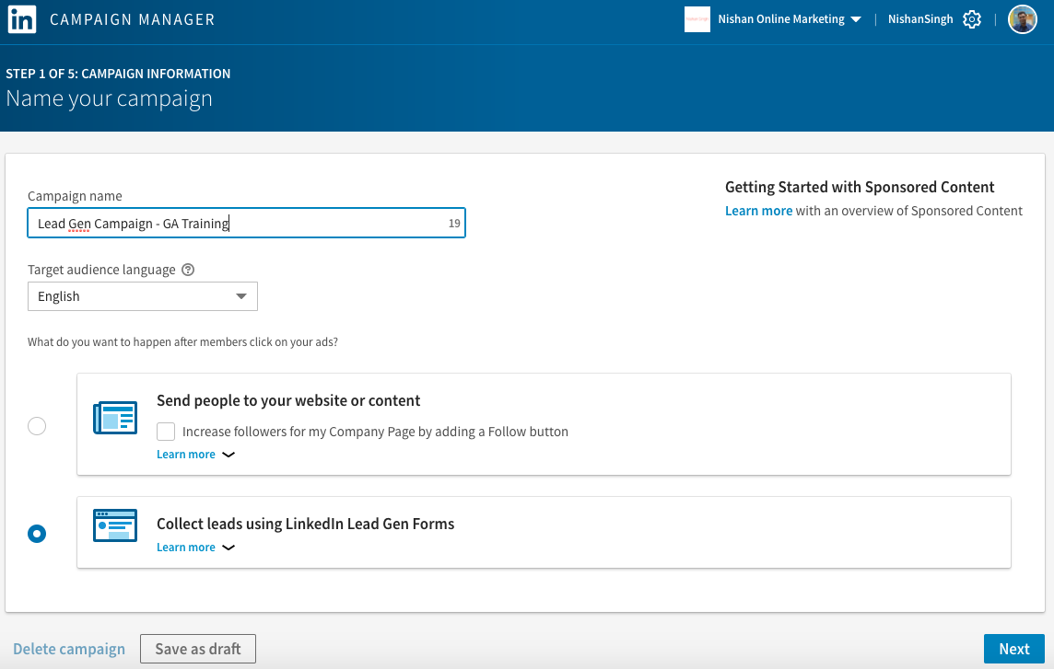Open the target audience language help icon
The width and height of the screenshot is (1054, 669).
click(x=188, y=270)
